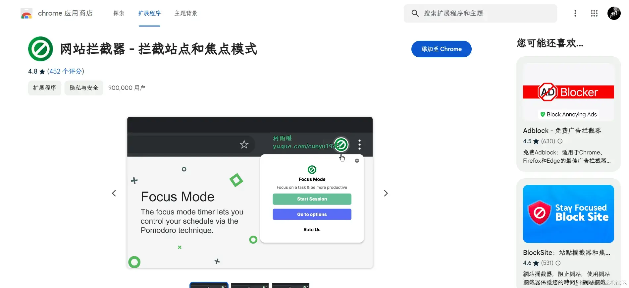Click the browser three-dot menu in screenshot

click(359, 144)
